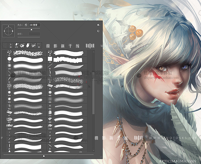Create a new preset from this brush
The width and height of the screenshot is (201, 164).
(x=98, y=31)
